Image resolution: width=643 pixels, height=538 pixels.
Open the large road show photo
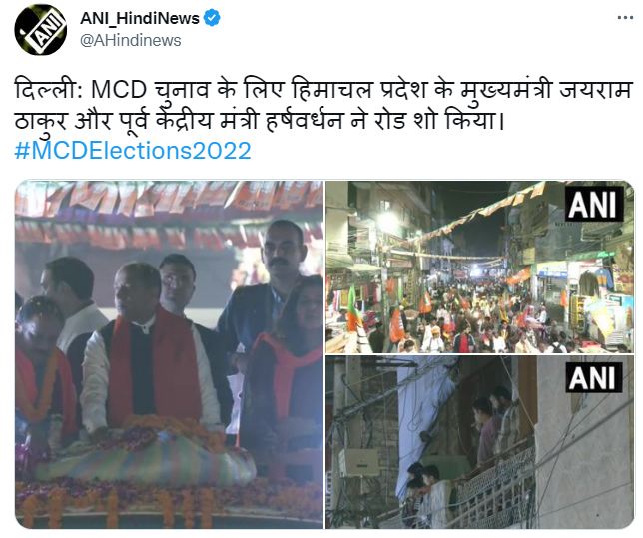(x=169, y=354)
